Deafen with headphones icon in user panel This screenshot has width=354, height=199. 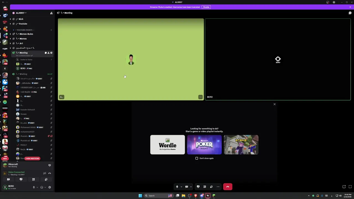[x=42, y=187]
